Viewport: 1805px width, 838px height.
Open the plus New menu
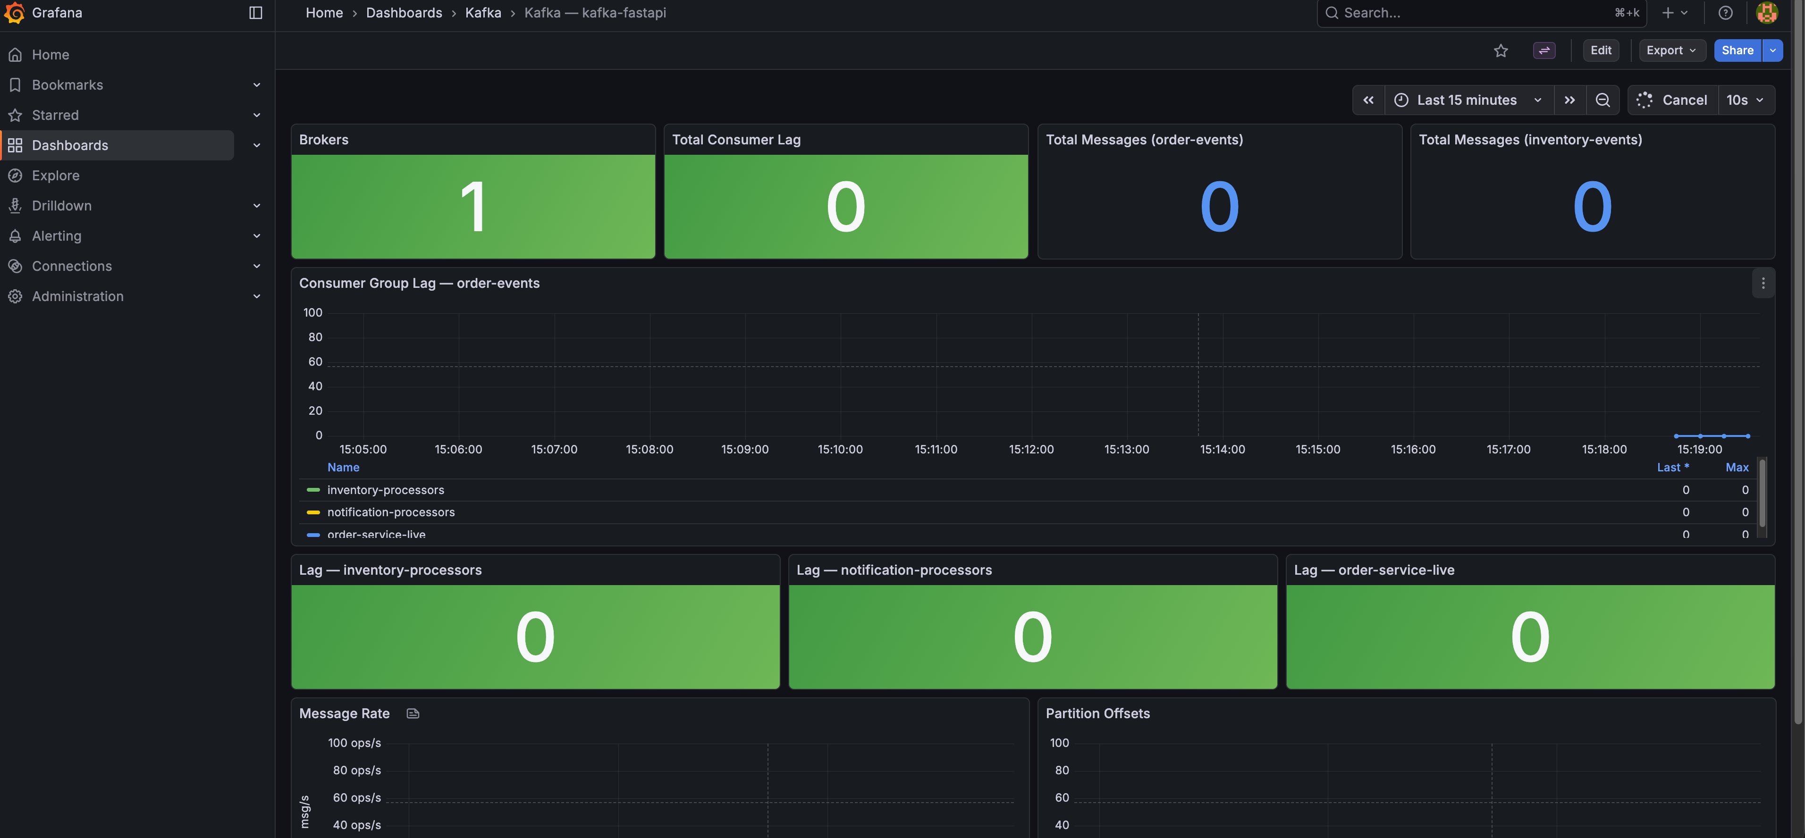(1674, 13)
